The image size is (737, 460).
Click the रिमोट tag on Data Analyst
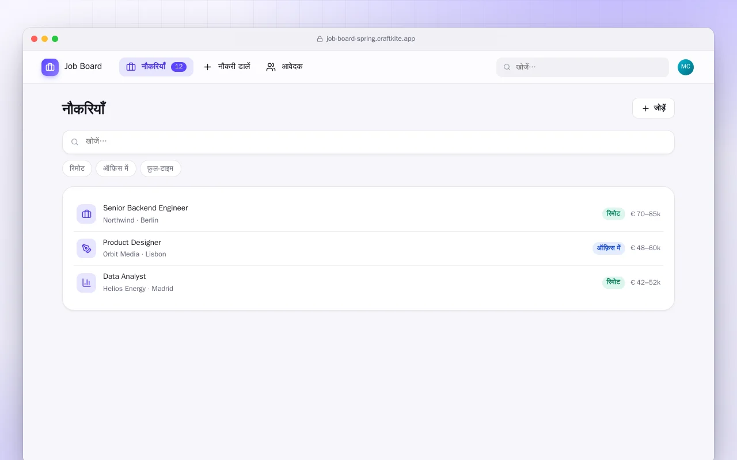tap(614, 283)
